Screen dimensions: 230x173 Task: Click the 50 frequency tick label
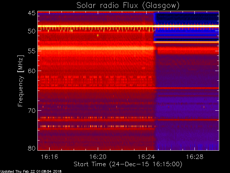coord(32,31)
